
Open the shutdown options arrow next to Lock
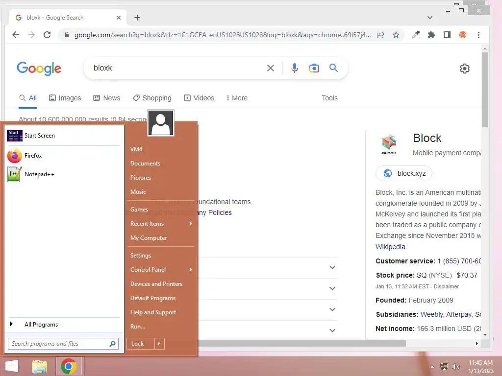click(159, 344)
